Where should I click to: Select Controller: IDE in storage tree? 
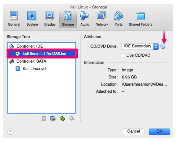(x=41, y=46)
